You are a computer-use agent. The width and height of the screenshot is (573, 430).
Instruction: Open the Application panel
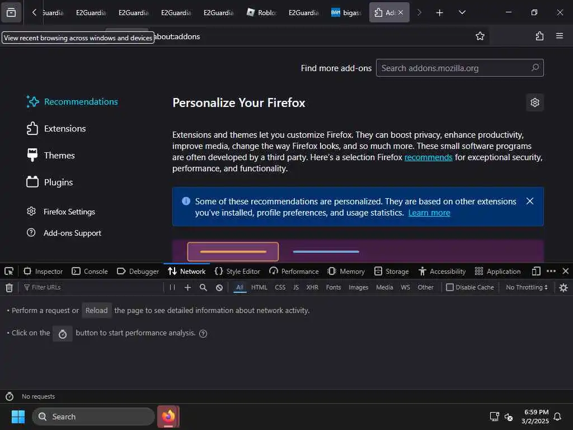497,272
